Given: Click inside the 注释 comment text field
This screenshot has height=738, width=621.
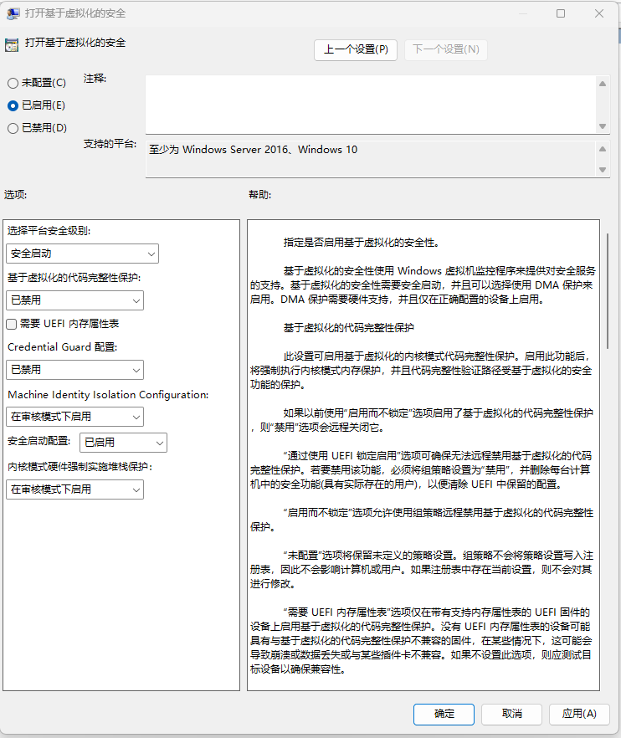Looking at the screenshot, I should click(370, 104).
